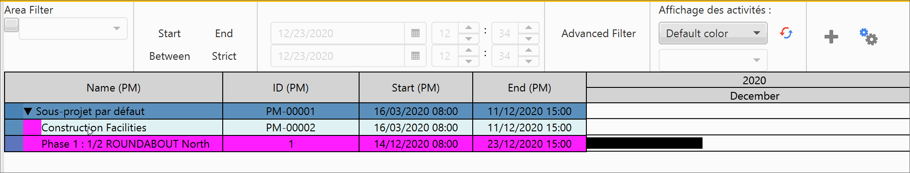Click the Name (PM) column header

[114, 88]
